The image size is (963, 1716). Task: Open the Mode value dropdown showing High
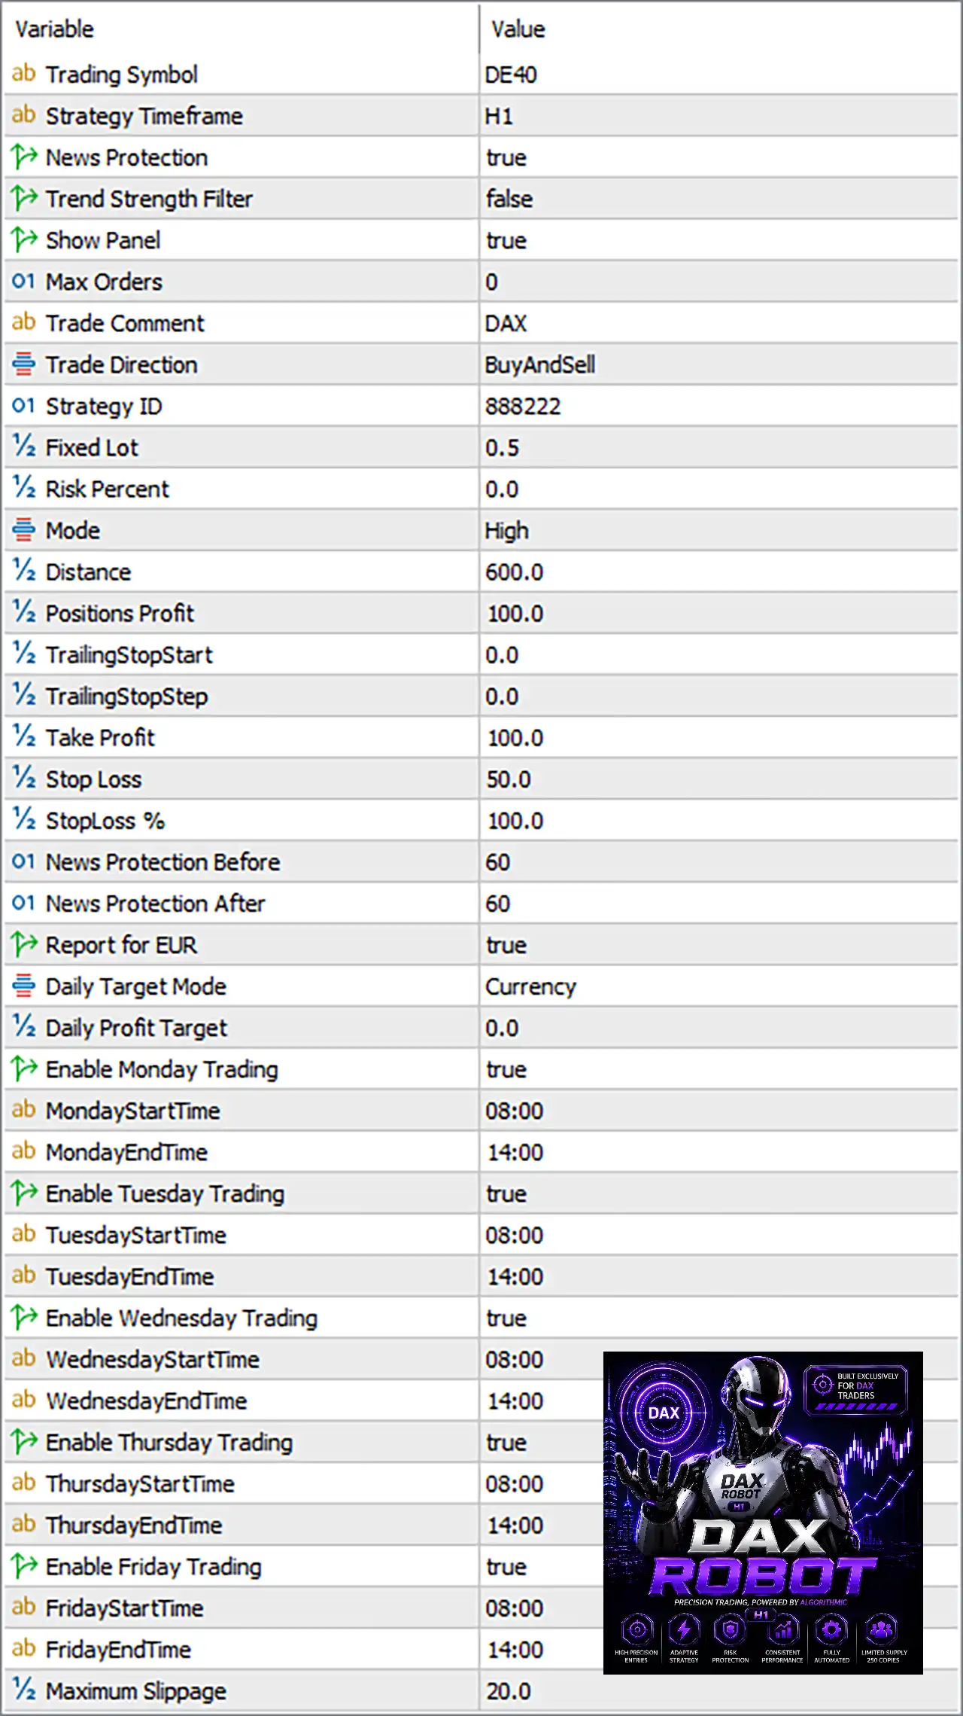point(718,530)
